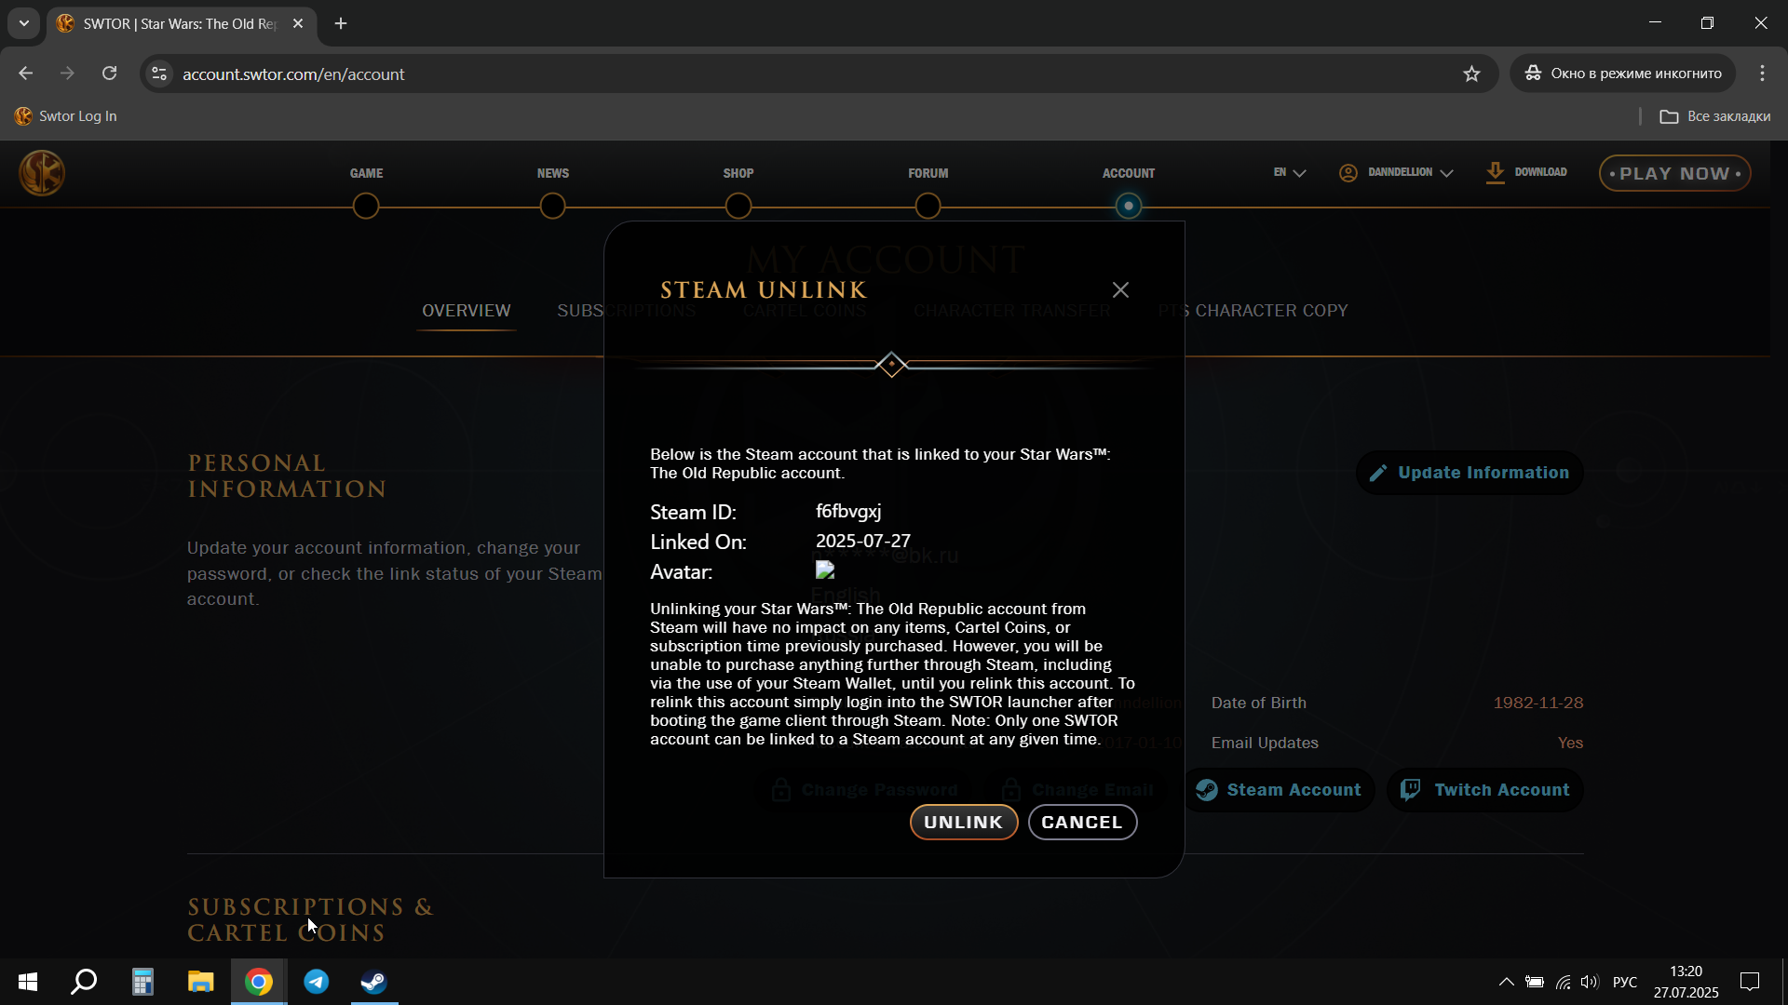Open a new browser tab
The width and height of the screenshot is (1788, 1005).
(x=341, y=23)
